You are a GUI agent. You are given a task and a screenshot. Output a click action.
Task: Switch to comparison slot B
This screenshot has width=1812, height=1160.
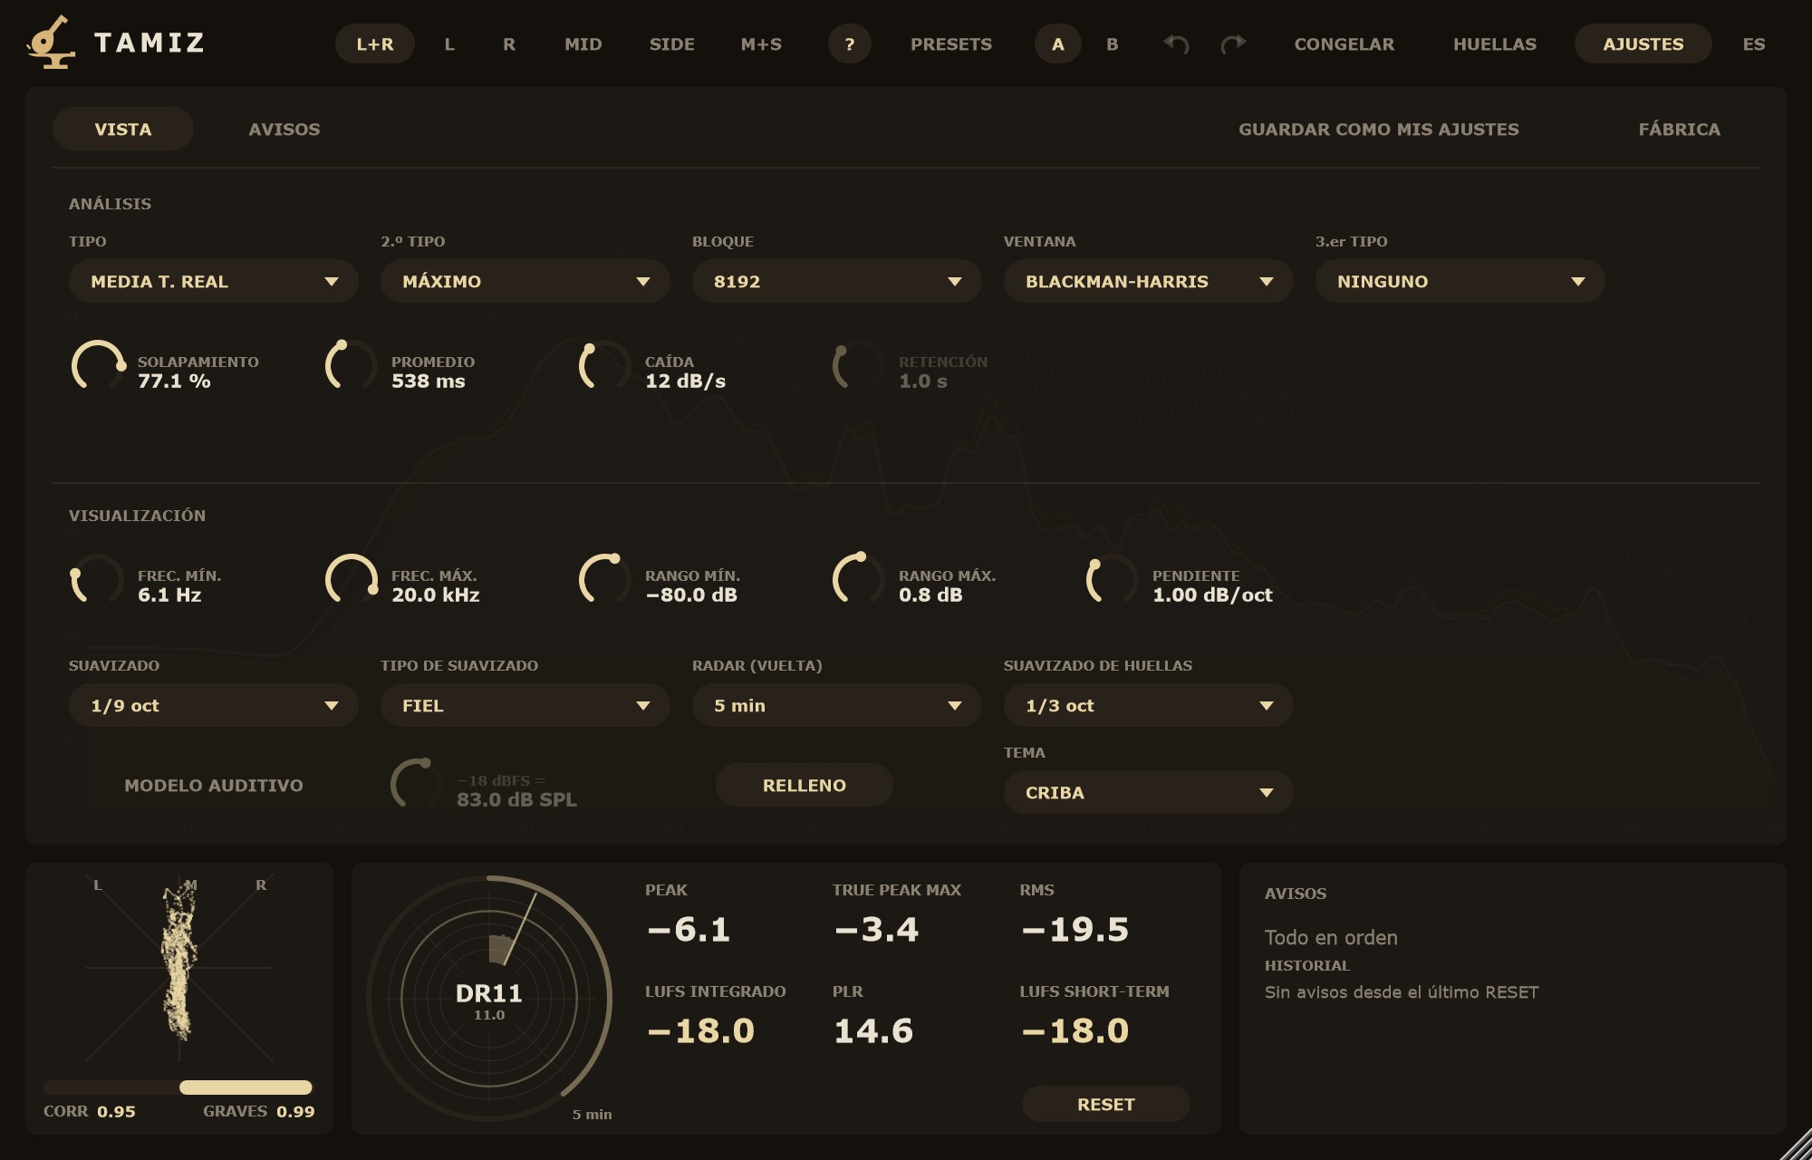pyautogui.click(x=1113, y=43)
